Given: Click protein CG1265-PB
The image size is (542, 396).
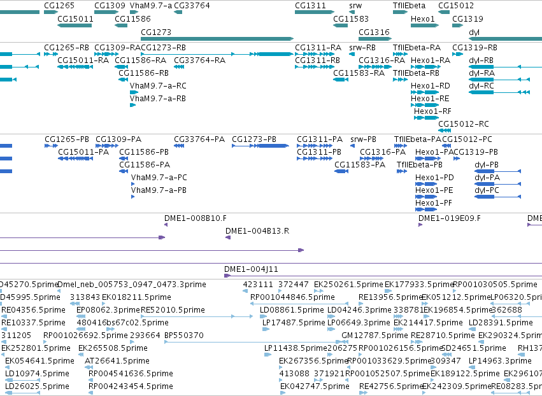Looking at the screenshot, I should point(67,139).
